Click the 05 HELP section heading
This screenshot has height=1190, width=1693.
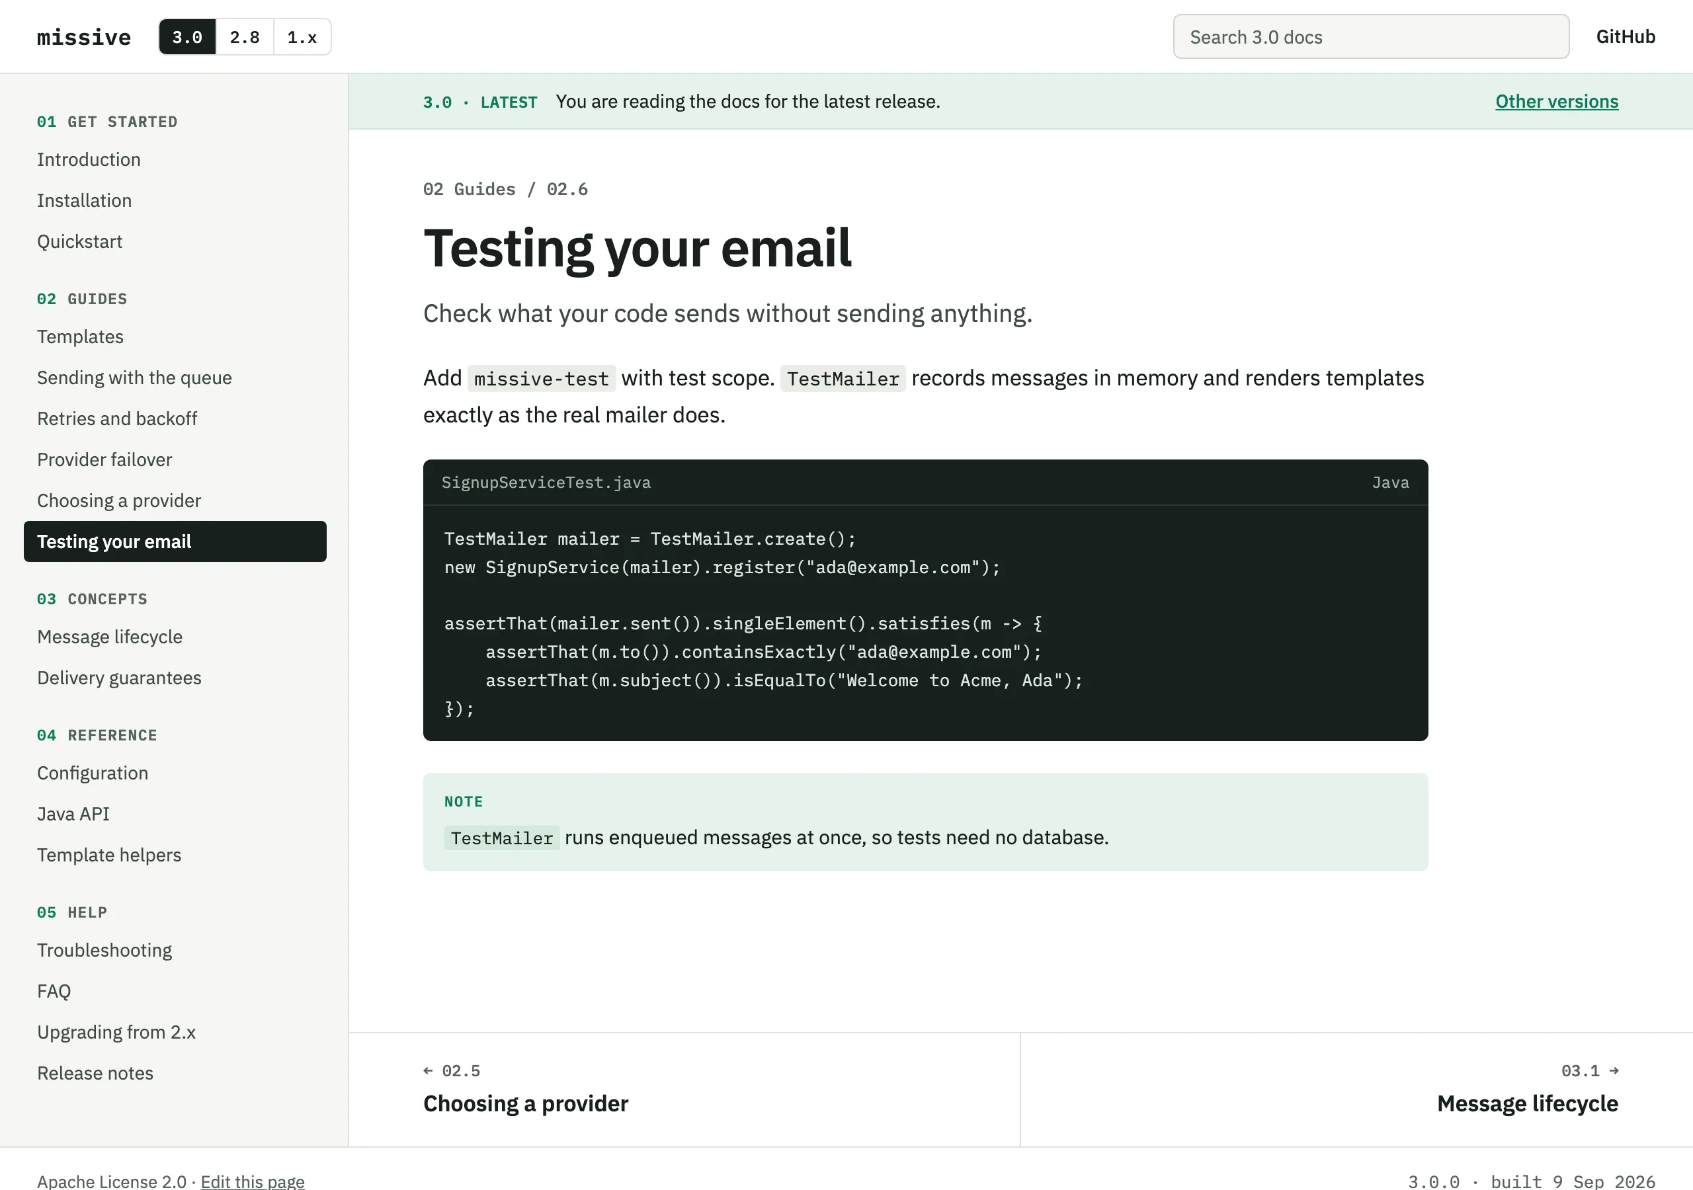[x=72, y=912]
